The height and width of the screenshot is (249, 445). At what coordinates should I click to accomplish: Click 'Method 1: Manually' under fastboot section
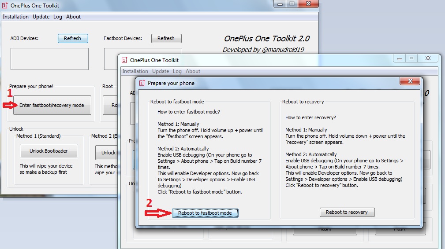178,124
